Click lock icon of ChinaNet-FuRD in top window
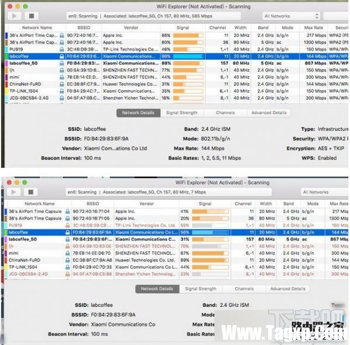Screen dimensions: 350x345 tap(62, 84)
